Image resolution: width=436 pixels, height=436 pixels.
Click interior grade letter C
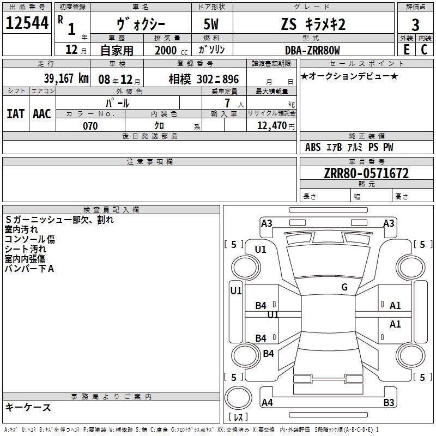[x=424, y=50]
